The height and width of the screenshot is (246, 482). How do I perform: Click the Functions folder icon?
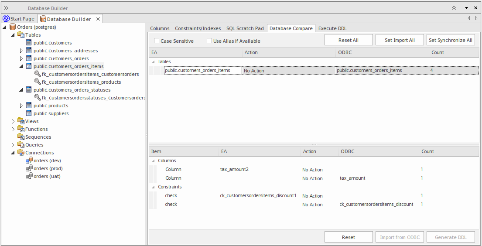21,129
